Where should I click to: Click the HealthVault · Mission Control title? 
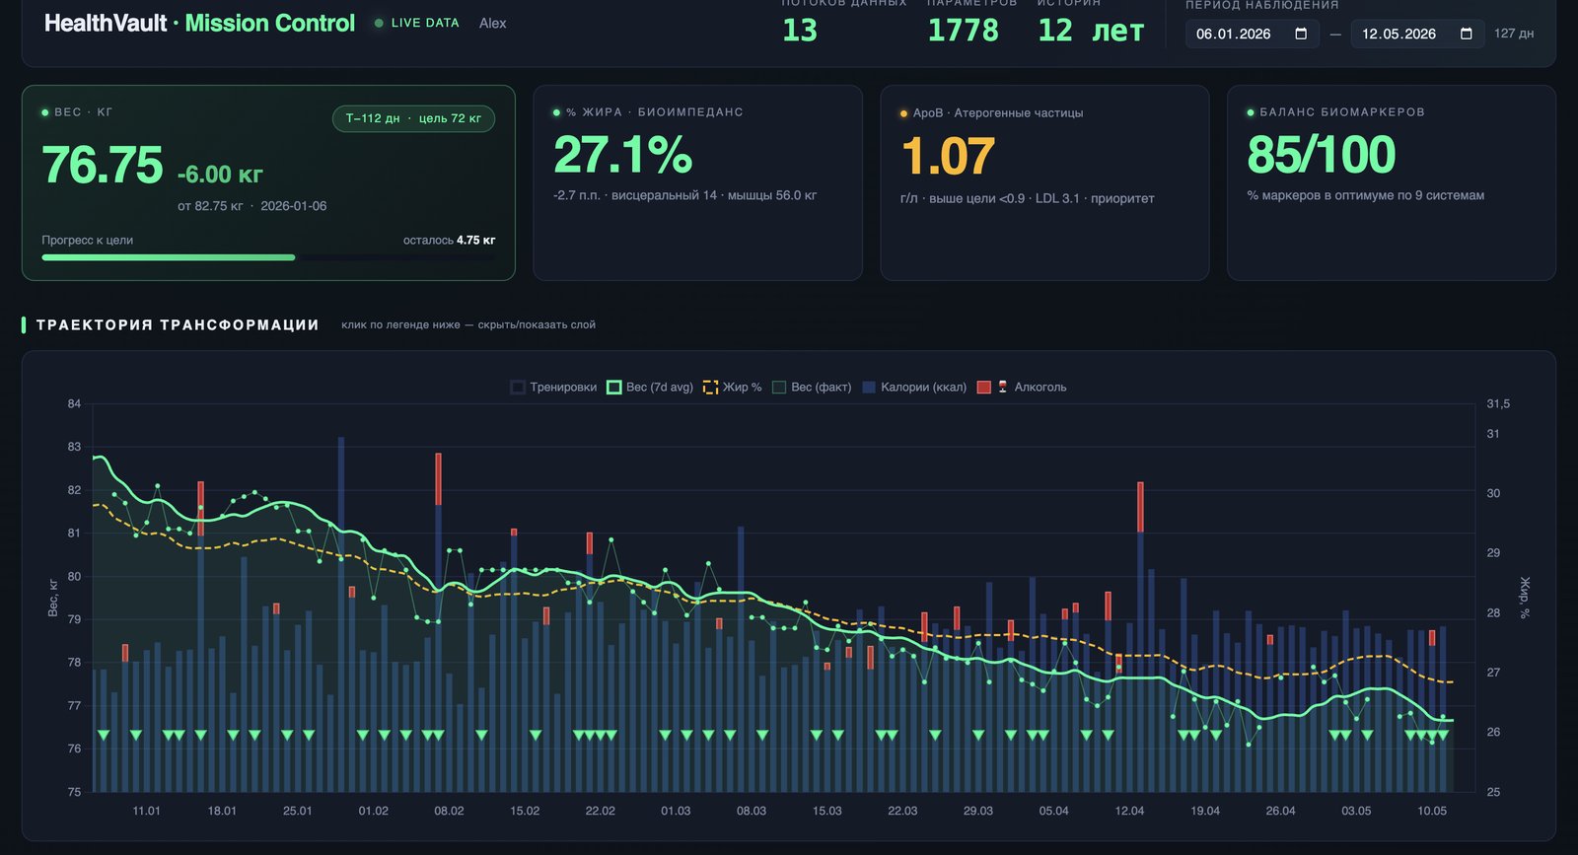[x=199, y=23]
